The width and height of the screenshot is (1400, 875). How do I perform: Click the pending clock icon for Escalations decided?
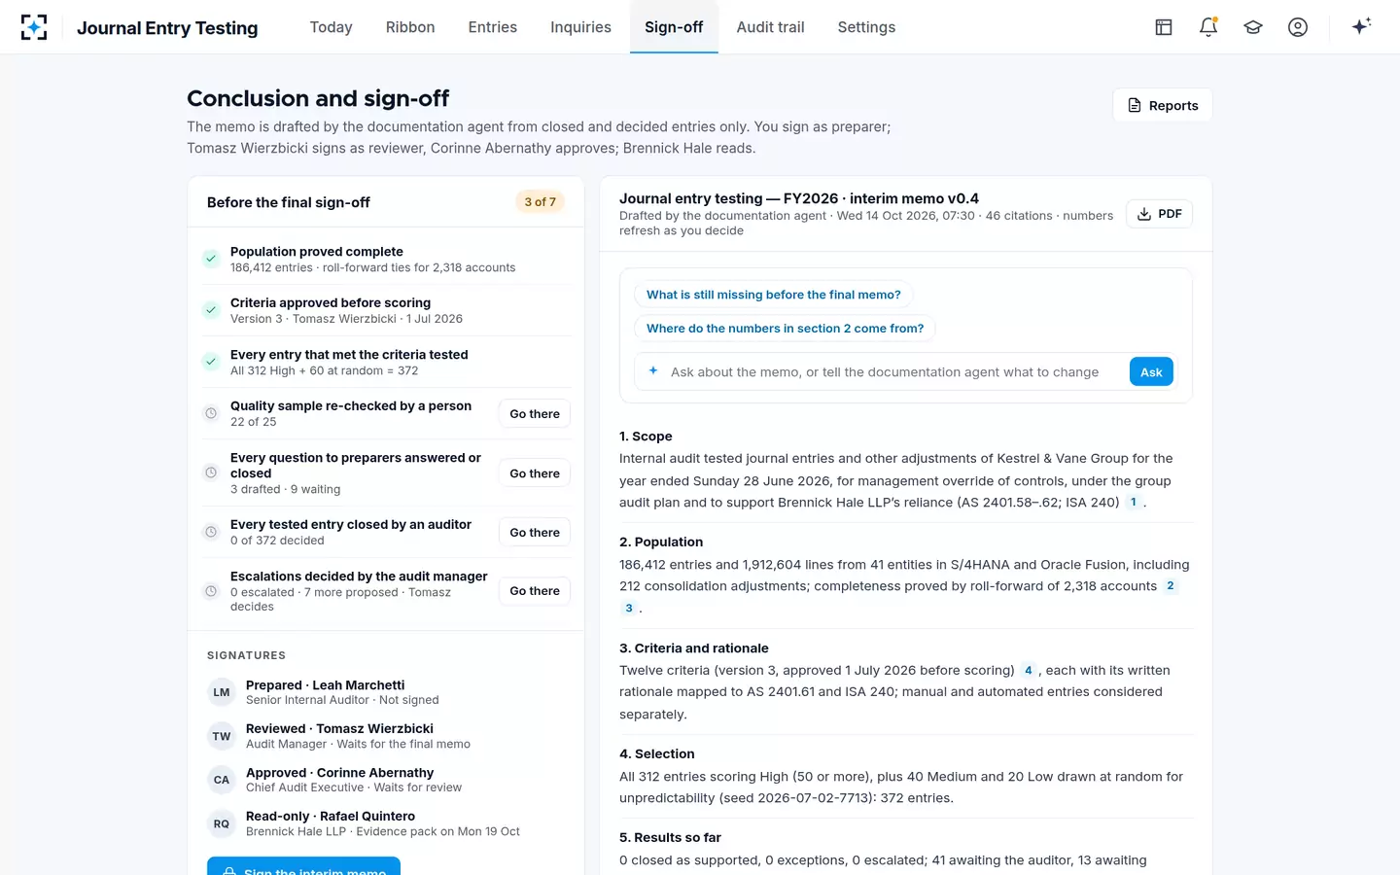pyautogui.click(x=210, y=591)
